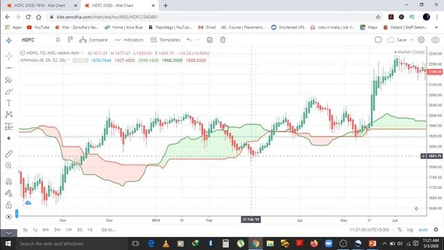Viewport: 444px width, 250px height.
Task: Toggle Stay in Drawing Mode pencil-lock
Action: [9, 193]
